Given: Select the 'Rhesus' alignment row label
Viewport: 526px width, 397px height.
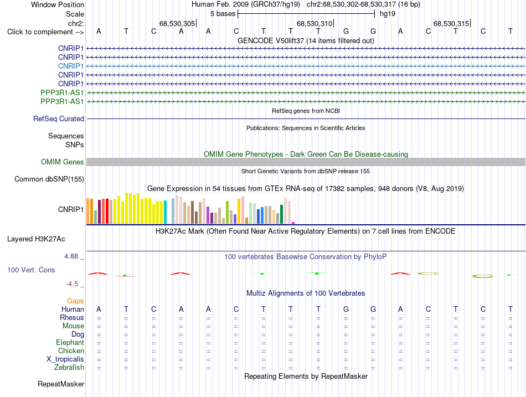Looking at the screenshot, I should [x=72, y=317].
